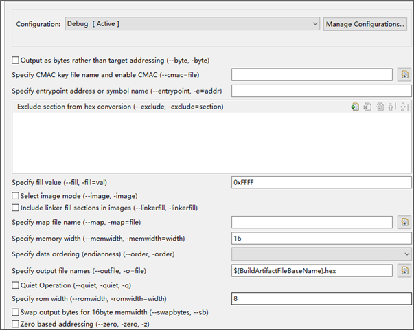414x330 pixels.
Task: Browse for CMAC key file
Action: [x=404, y=74]
